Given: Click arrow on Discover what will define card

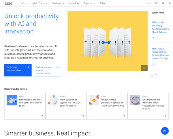Looking at the screenshot, I should point(165,116).
